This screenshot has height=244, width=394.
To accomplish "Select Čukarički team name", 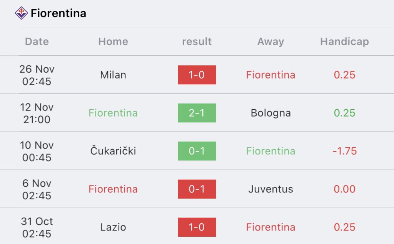I will click(113, 151).
